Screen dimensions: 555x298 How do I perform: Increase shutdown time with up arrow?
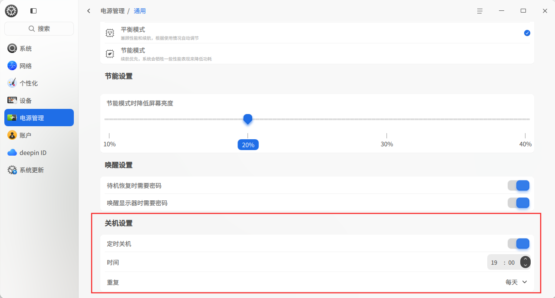(x=525, y=259)
